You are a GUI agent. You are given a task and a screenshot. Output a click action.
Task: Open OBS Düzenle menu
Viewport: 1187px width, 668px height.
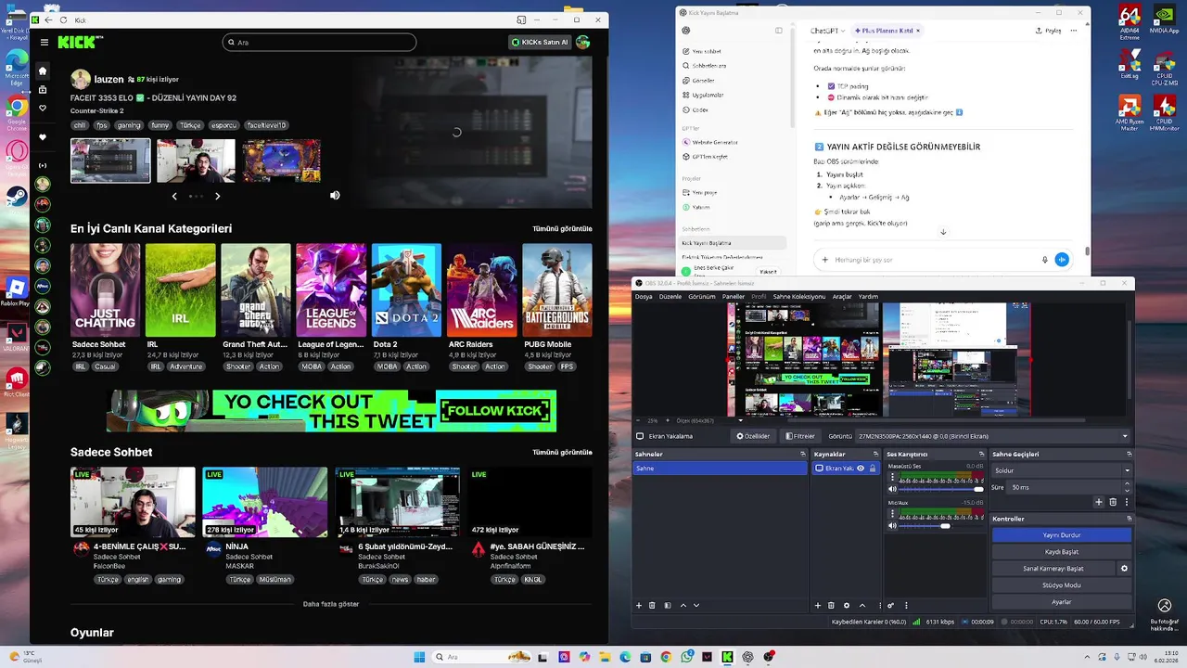coord(670,297)
